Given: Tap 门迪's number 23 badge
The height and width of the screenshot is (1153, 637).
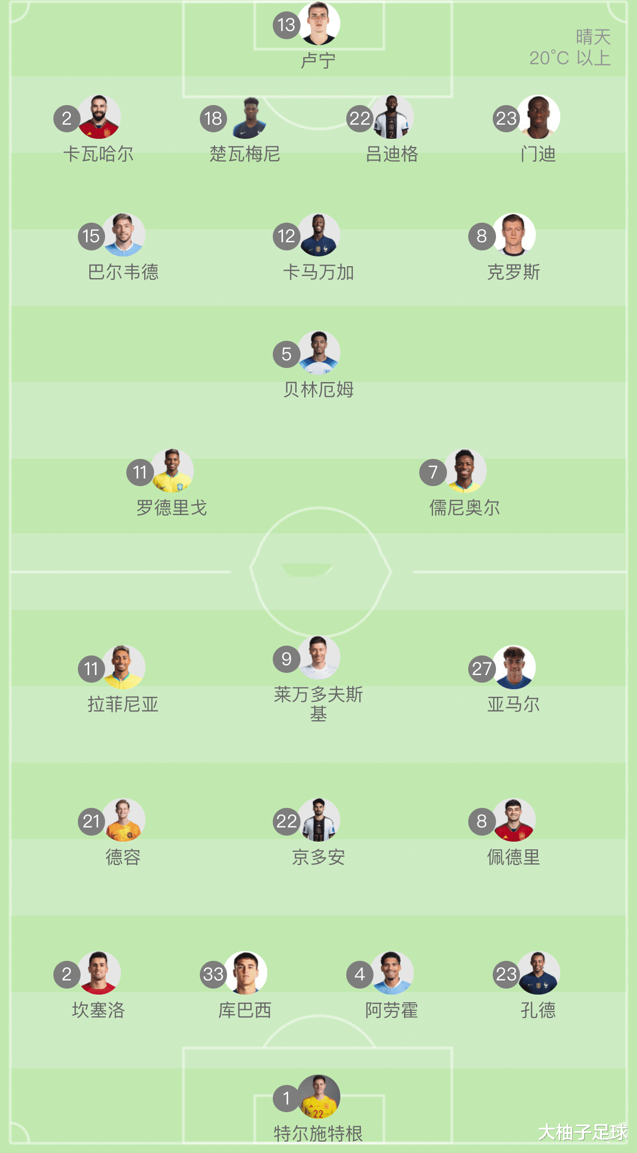Looking at the screenshot, I should pos(506,118).
